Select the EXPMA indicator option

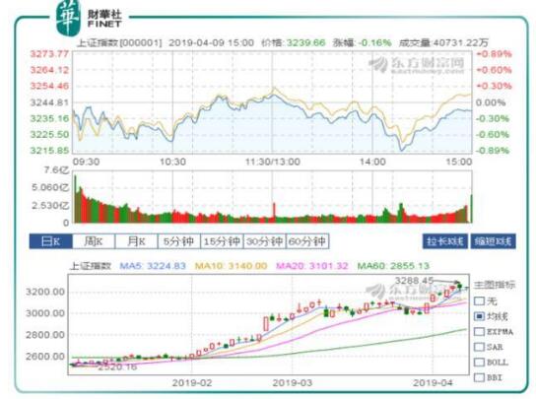point(479,332)
